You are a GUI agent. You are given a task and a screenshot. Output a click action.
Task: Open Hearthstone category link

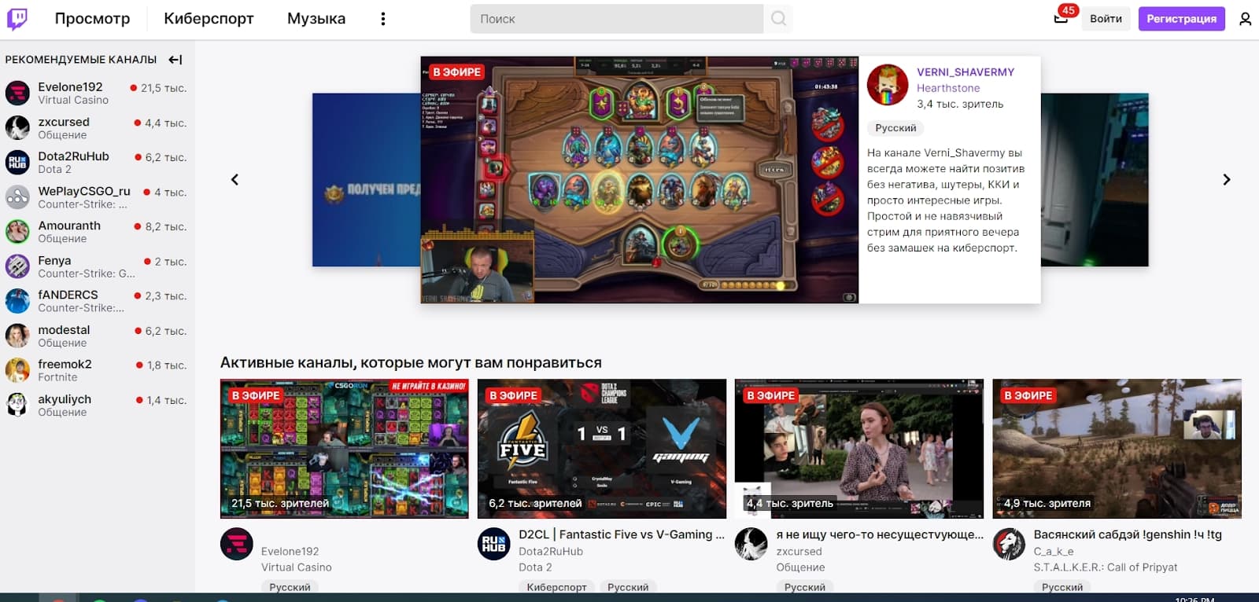[x=948, y=88]
